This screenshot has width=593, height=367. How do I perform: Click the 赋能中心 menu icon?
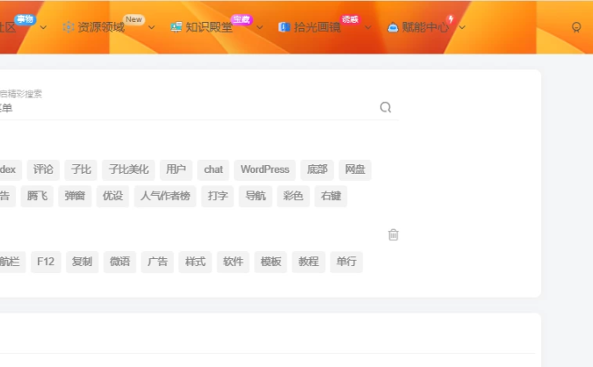click(x=393, y=27)
